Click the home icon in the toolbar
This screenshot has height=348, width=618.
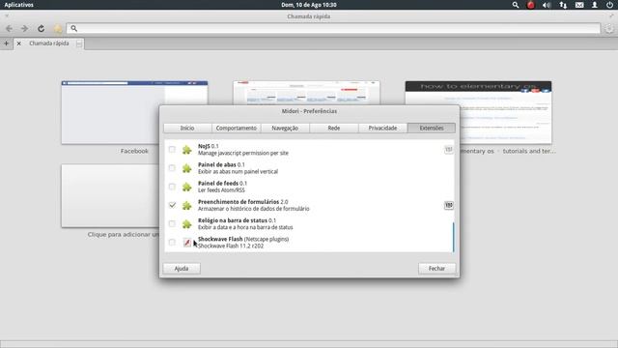[x=58, y=28]
